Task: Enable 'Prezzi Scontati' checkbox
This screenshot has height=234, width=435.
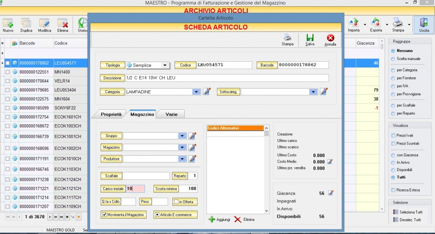Action: (393, 143)
